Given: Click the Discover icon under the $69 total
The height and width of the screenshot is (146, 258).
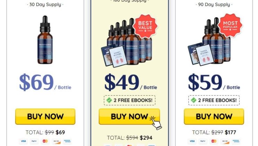Looking at the screenshot, I should (x=56, y=141).
